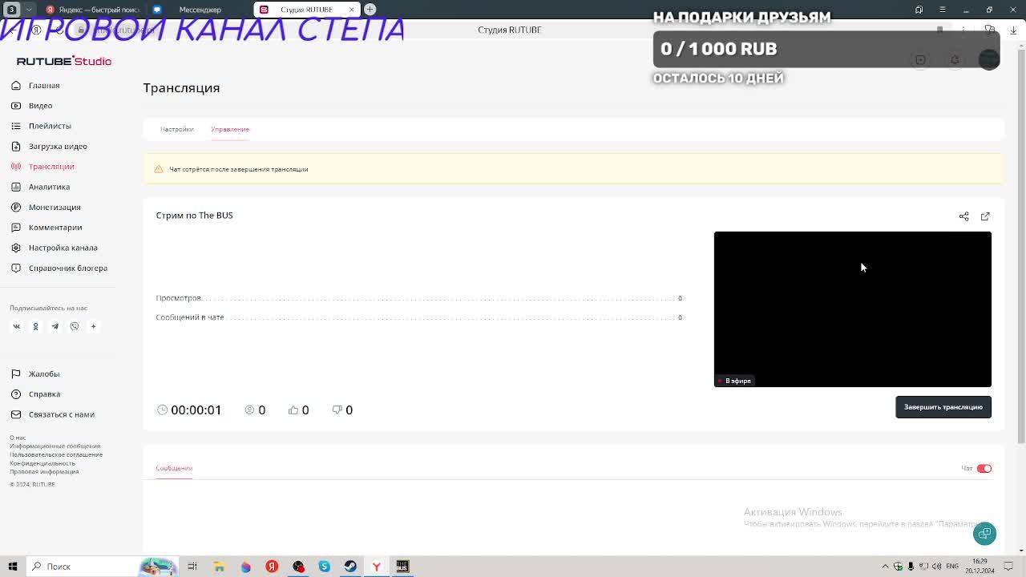Open The BUS game from taskbar
Screen dimensions: 1026x577
click(x=402, y=567)
